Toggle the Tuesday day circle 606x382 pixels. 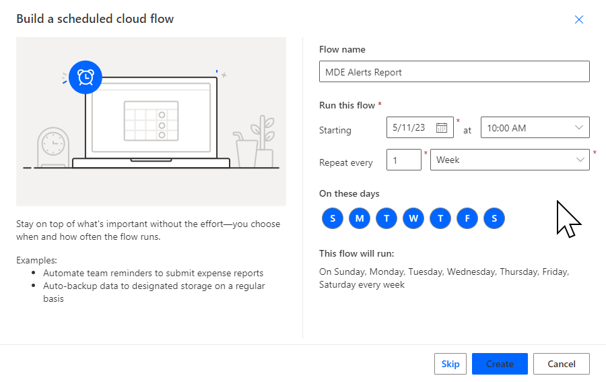[386, 218]
